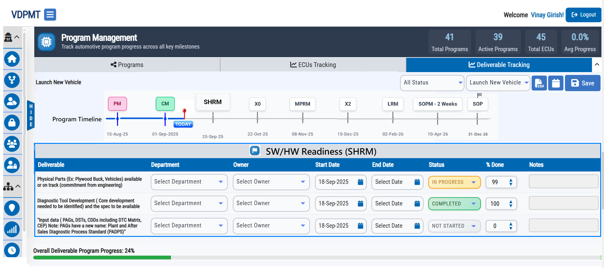Open the All Status filter dropdown
Viewport: 604px width, 268px height.
tap(432, 83)
